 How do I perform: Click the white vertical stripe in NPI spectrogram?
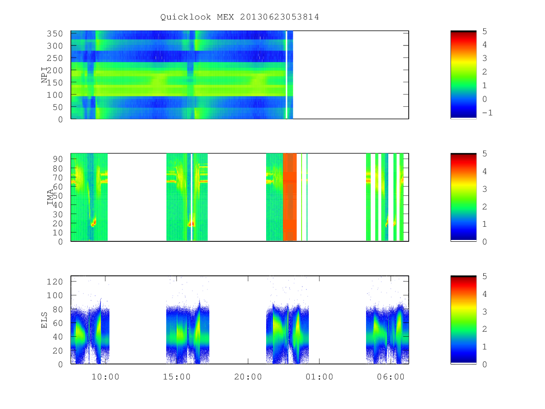(286, 75)
